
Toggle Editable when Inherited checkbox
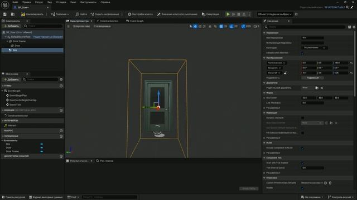point(302,53)
